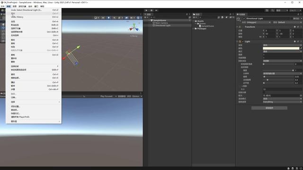303x170 pixels.
Task: Toggle hidden-objects visibility in Scene toolbar
Action: [x=126, y=18]
